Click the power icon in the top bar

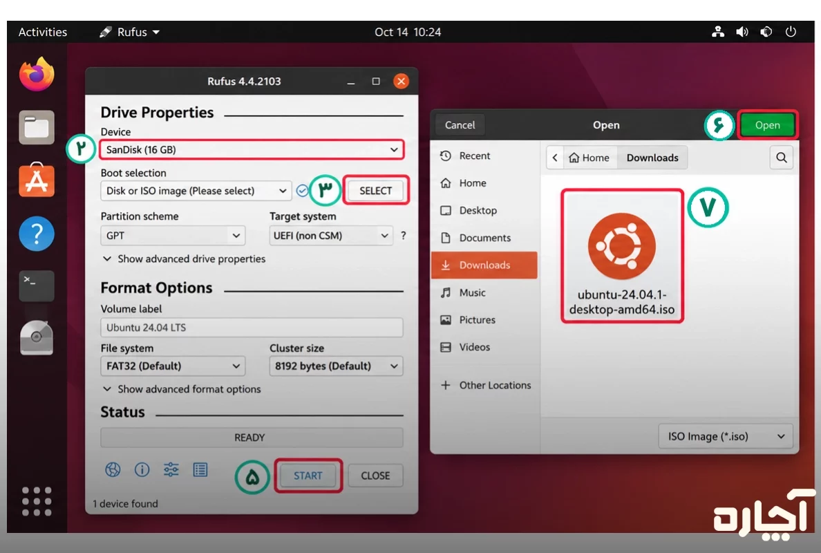(791, 32)
